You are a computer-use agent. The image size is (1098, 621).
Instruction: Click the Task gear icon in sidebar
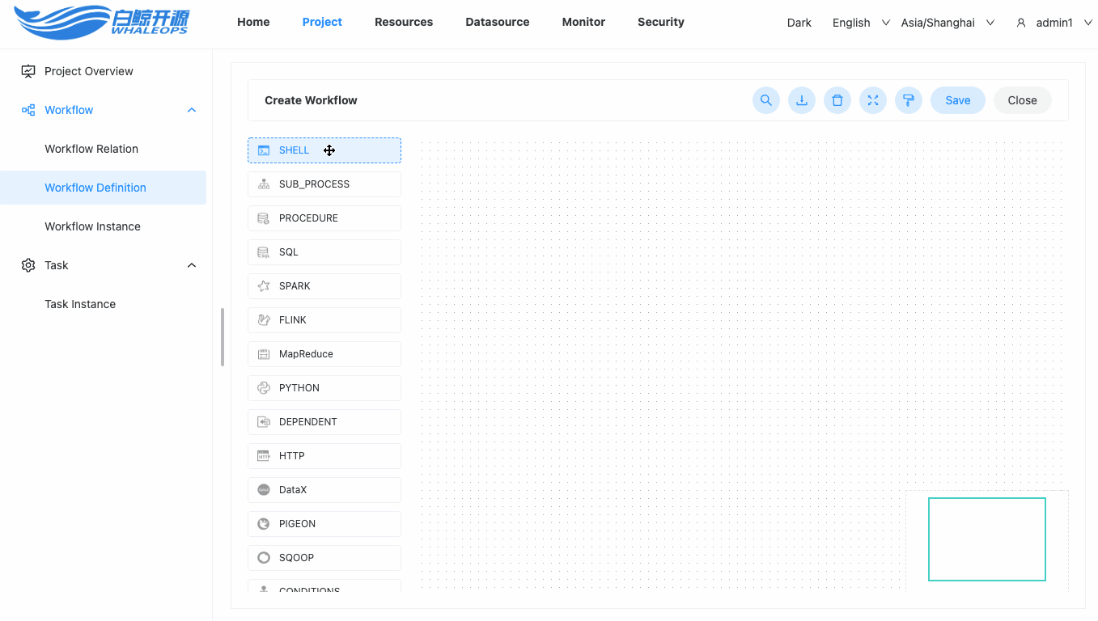coord(28,265)
